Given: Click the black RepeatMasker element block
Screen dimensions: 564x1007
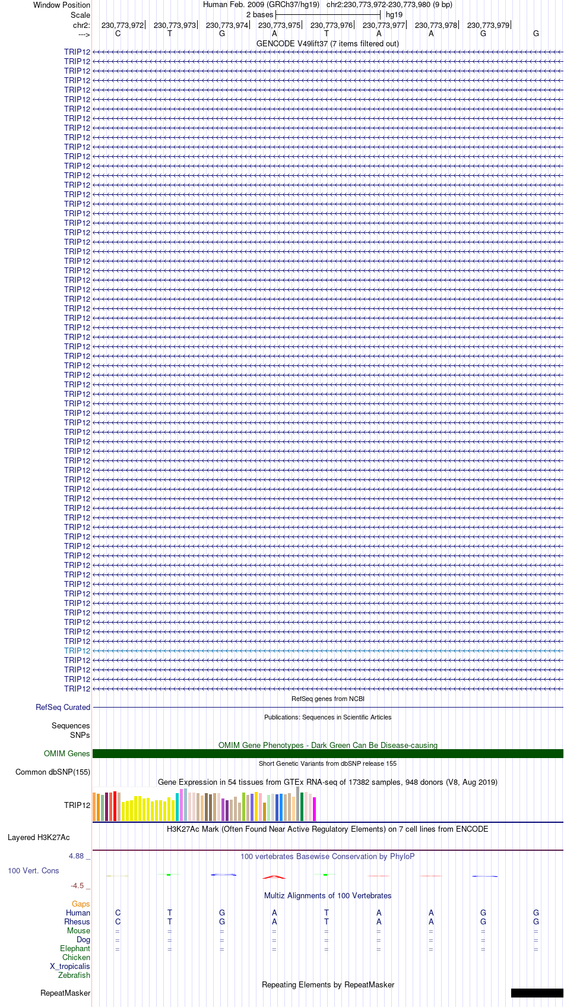Looking at the screenshot, I should click(x=537, y=993).
